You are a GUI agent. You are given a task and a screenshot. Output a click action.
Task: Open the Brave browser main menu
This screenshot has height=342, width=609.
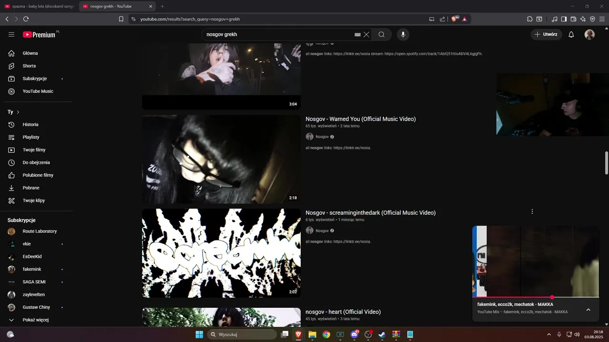click(x=602, y=19)
